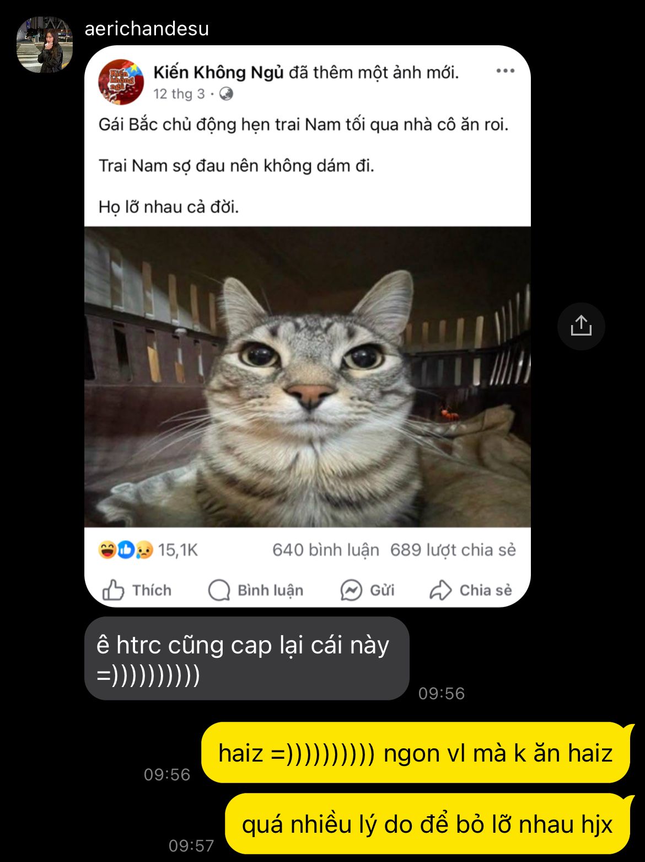Open the Kiến Không Ngủ page avatar
The height and width of the screenshot is (862, 645).
(x=121, y=82)
